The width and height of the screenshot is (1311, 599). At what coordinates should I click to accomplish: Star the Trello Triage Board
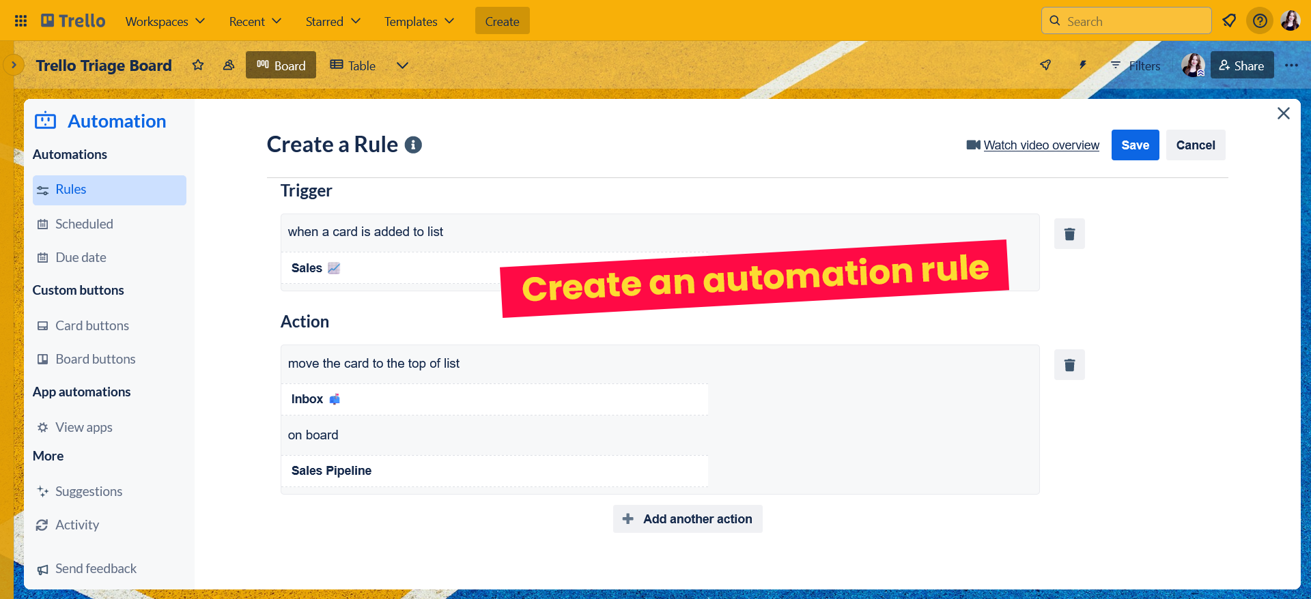198,65
